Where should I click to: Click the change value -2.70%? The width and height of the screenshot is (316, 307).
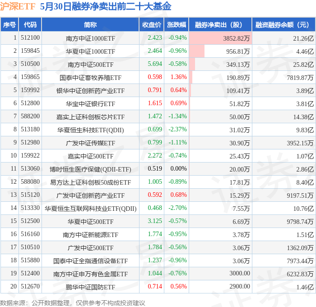pos(177,208)
